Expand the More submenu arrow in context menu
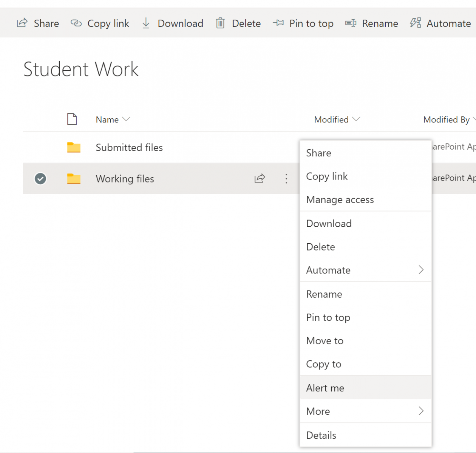476x453 pixels. (x=421, y=411)
